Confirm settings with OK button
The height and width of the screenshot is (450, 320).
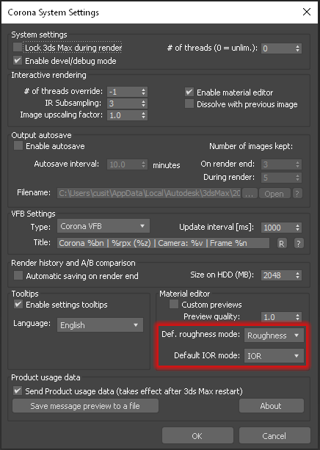197,435
